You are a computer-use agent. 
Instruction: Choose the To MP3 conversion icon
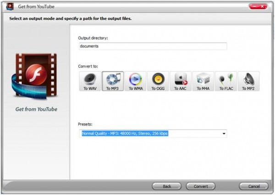click(x=113, y=81)
